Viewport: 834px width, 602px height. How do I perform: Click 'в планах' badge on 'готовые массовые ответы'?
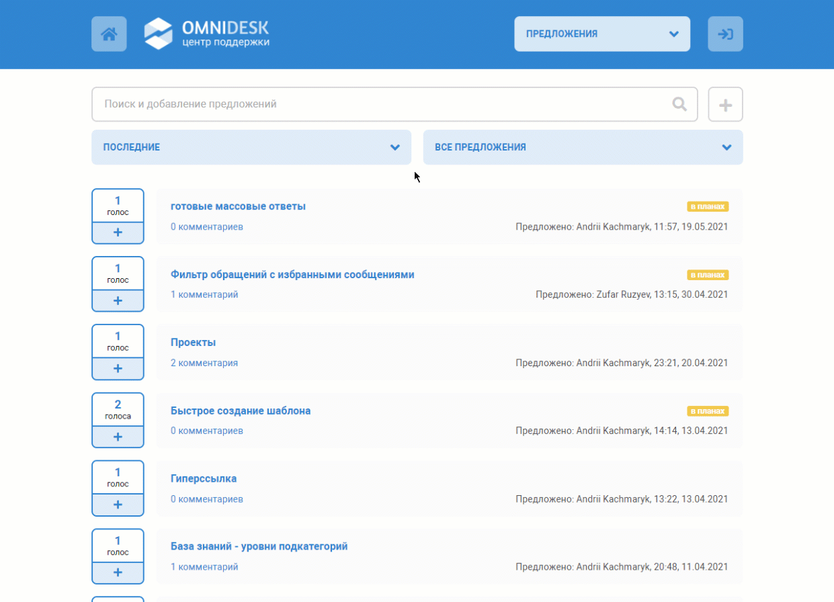tap(708, 207)
